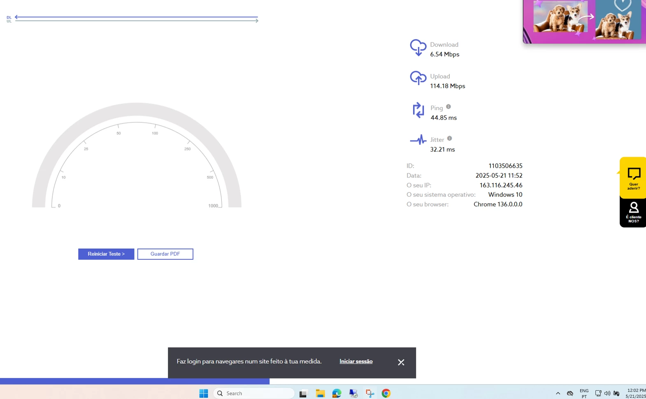Launch File Explorer from the taskbar

coord(320,393)
